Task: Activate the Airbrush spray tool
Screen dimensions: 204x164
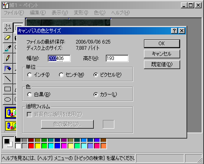Action: (x=8, y=69)
